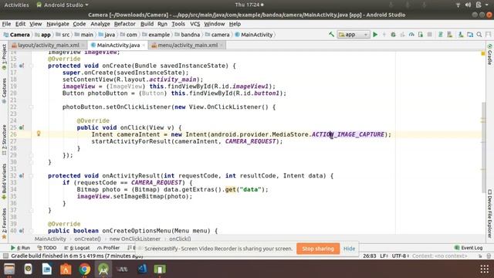The width and height of the screenshot is (494, 278).
Task: Open the AVD Manager icon
Action: [x=450, y=34]
